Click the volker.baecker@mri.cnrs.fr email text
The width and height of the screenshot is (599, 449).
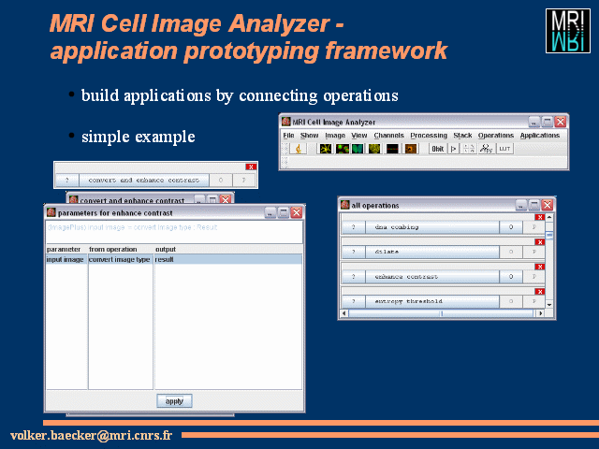[x=92, y=435]
